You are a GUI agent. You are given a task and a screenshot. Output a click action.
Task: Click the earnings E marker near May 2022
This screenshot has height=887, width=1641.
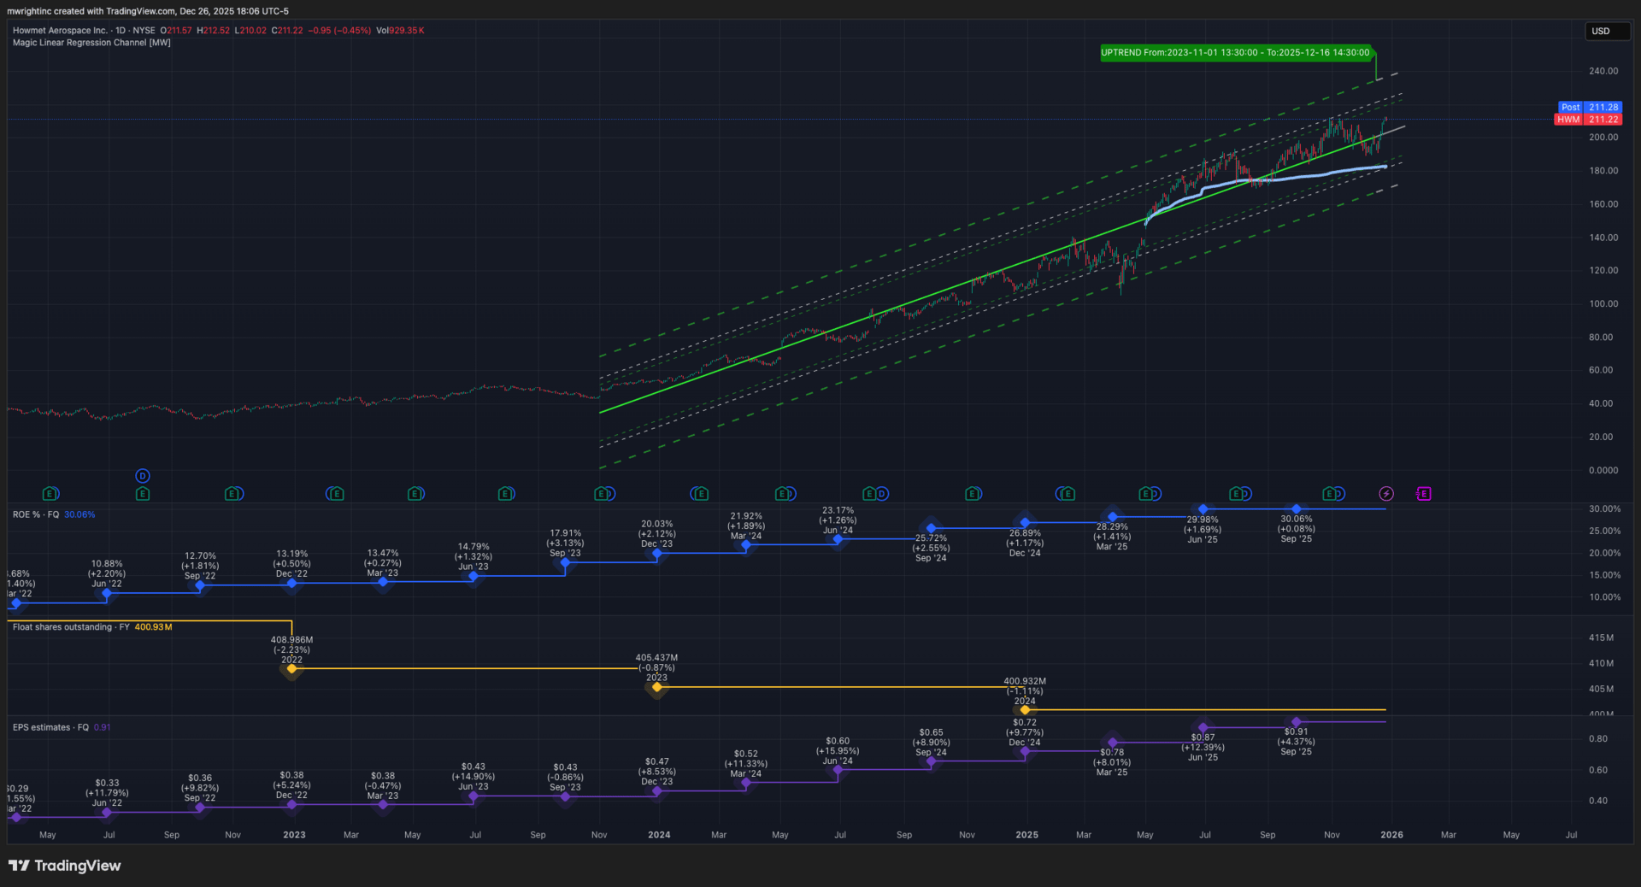coord(50,494)
